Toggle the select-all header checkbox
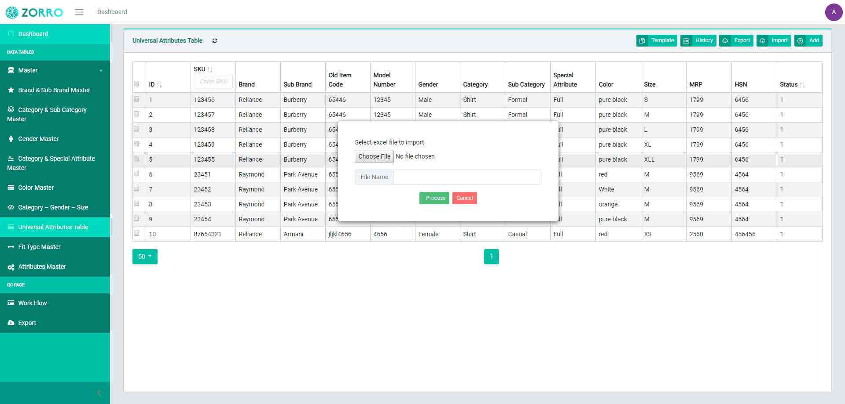The height and width of the screenshot is (404, 845). pos(136,84)
